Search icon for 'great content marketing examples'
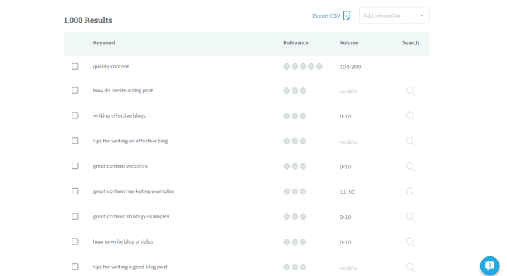Viewport: 507px width, 276px height. pyautogui.click(x=410, y=192)
